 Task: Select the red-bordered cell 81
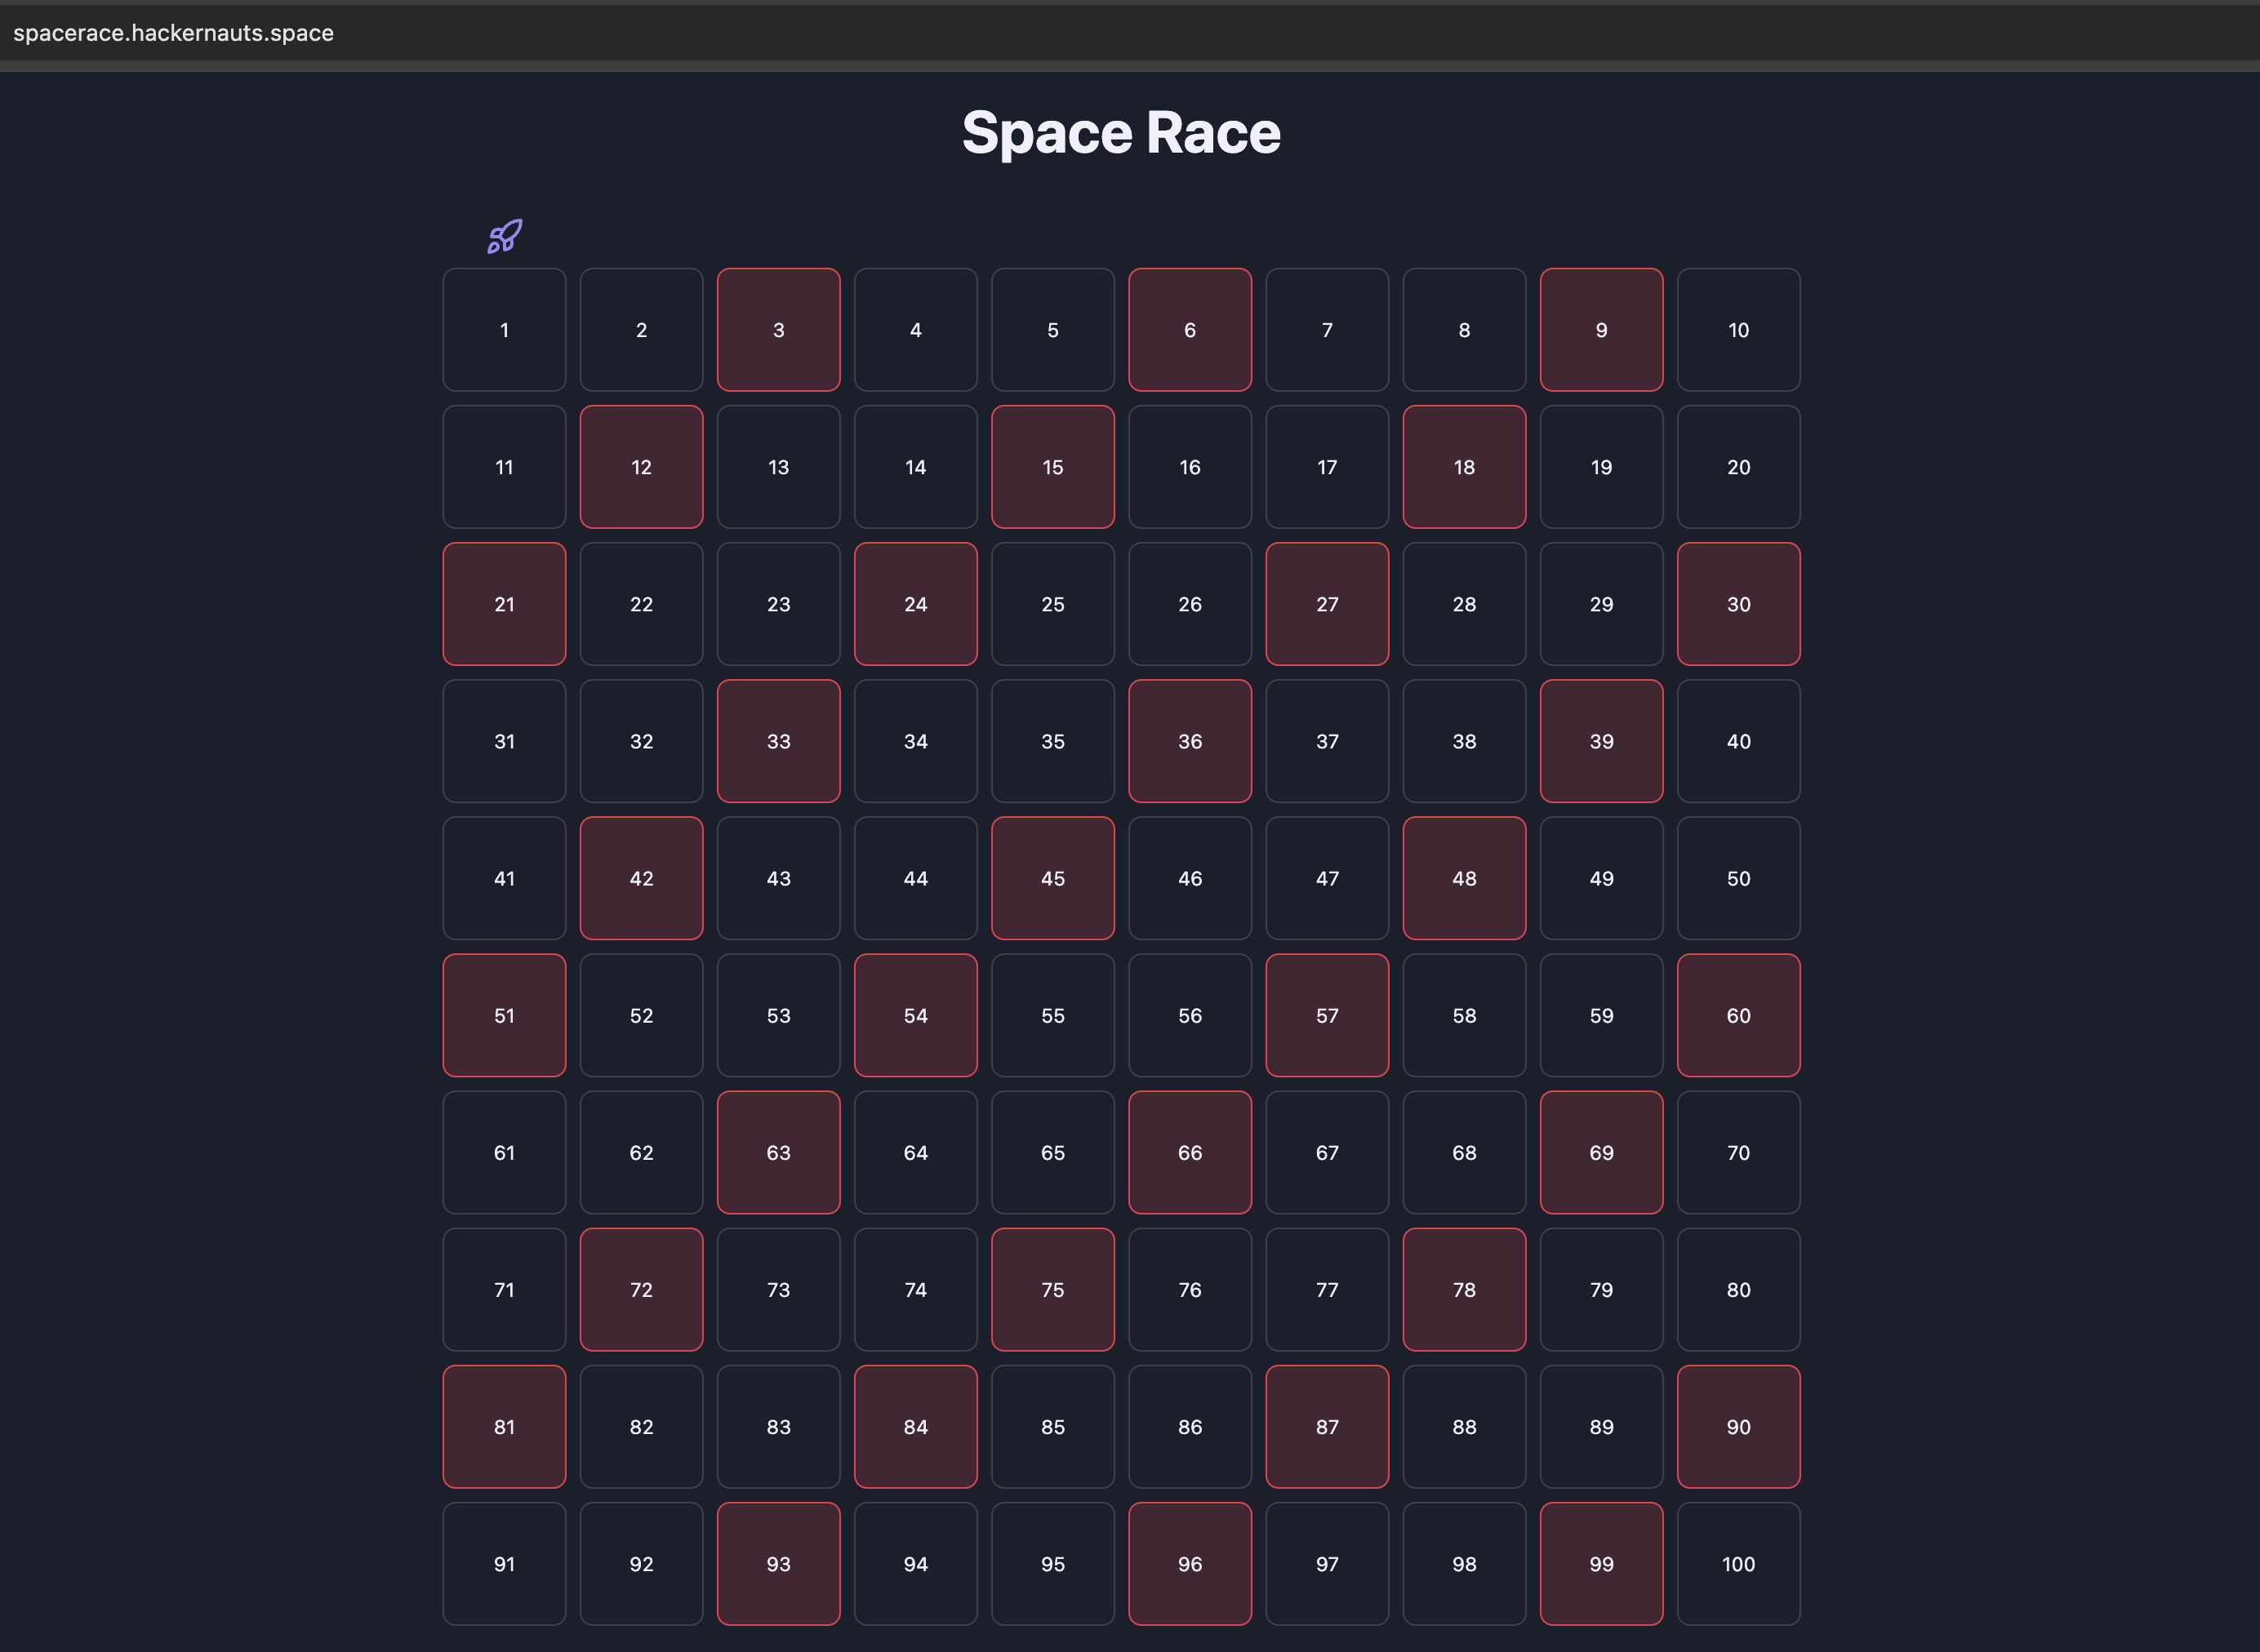[x=505, y=1427]
